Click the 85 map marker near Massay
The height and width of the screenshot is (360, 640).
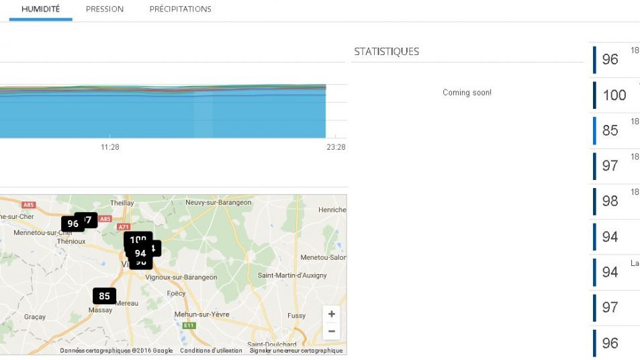[104, 296]
